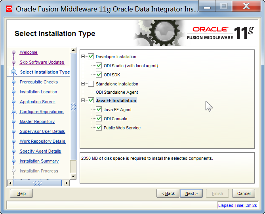Click the horizontal scrollbar thumb under step list

pos(38,183)
